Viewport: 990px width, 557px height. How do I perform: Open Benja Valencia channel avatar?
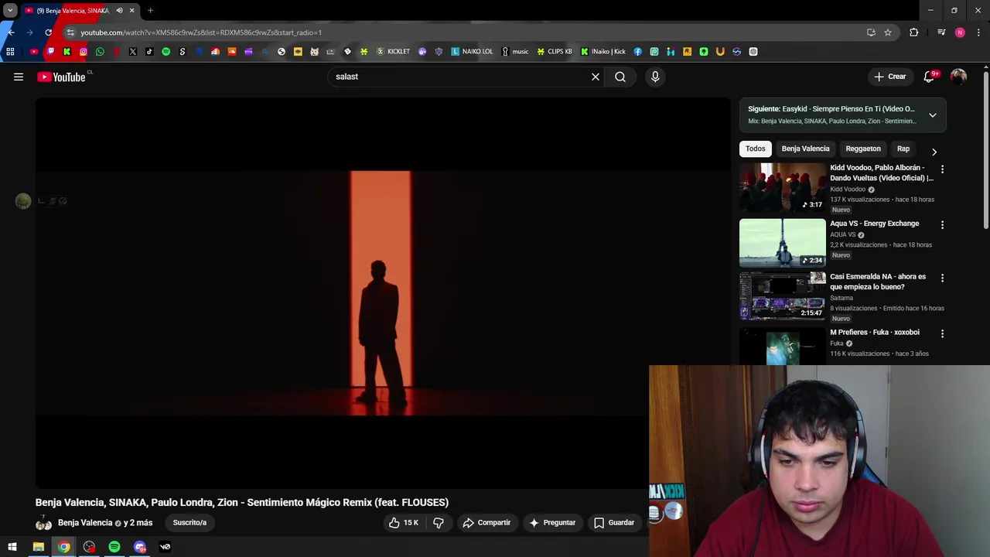[x=44, y=523]
